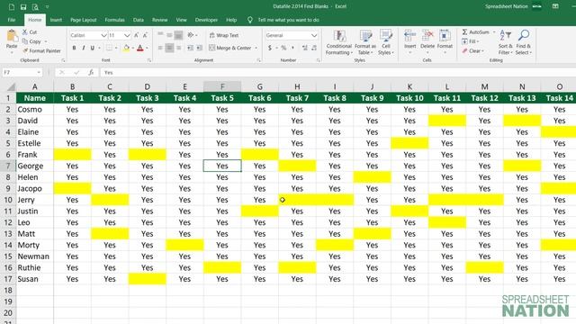Image resolution: width=576 pixels, height=324 pixels.
Task: Open Sort & Filter dropdown
Action: click(506, 42)
